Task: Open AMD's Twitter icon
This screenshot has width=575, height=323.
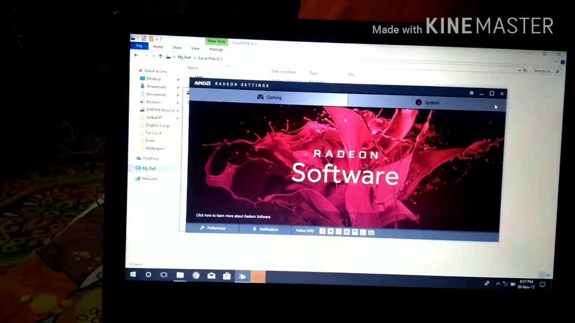Action: pos(330,231)
